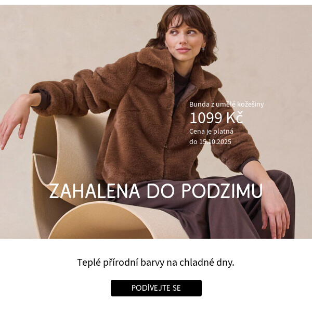
Task: Click the word ZAHALENA in headline
Action: coord(95,191)
